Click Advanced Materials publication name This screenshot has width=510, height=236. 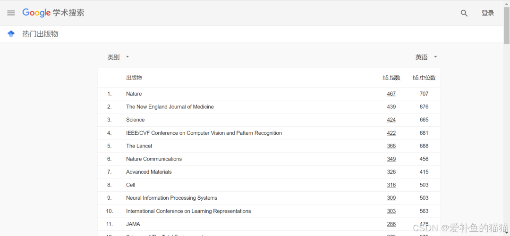point(149,172)
